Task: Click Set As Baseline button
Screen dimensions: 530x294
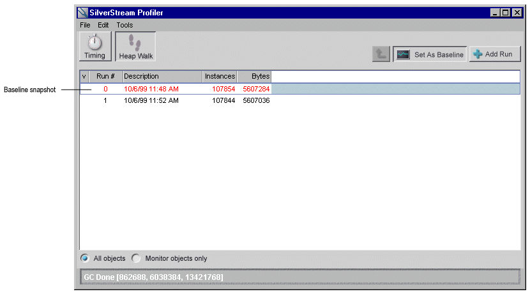Action: tap(430, 54)
